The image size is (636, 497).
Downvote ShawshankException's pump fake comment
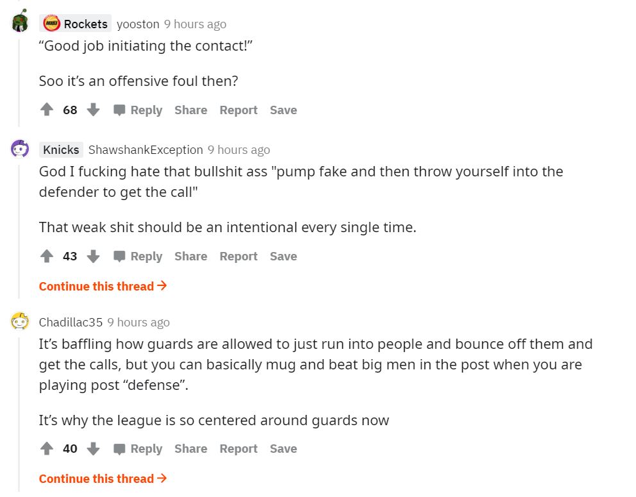point(94,256)
